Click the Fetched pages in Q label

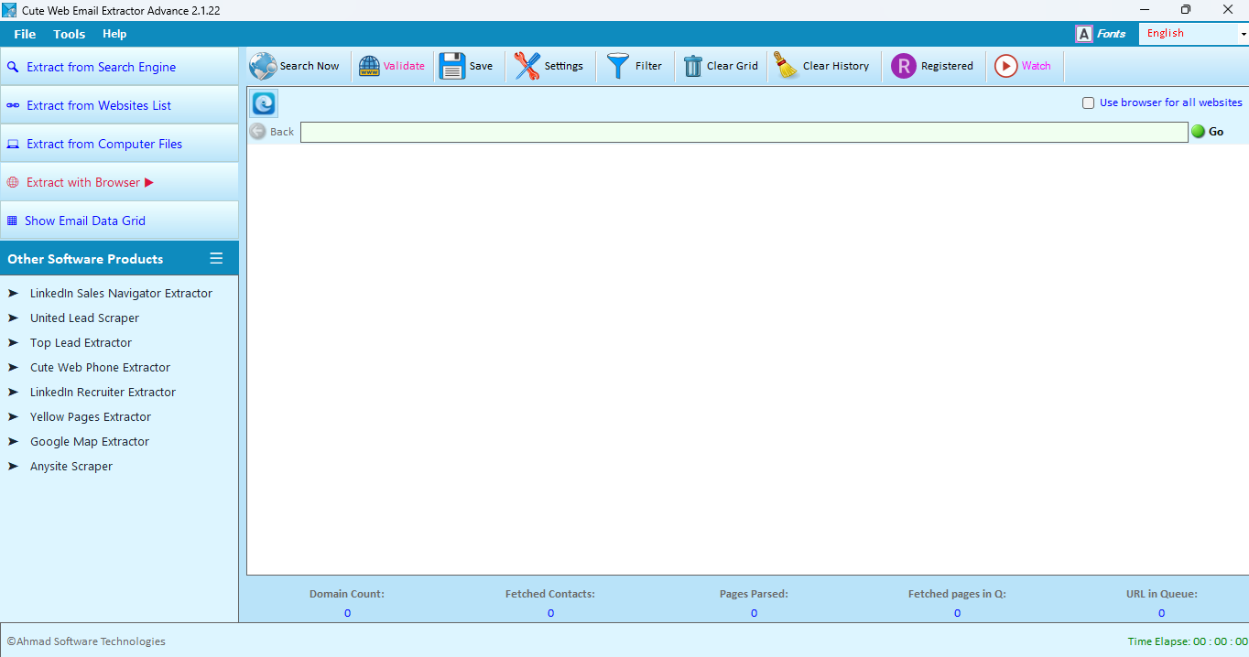[957, 594]
